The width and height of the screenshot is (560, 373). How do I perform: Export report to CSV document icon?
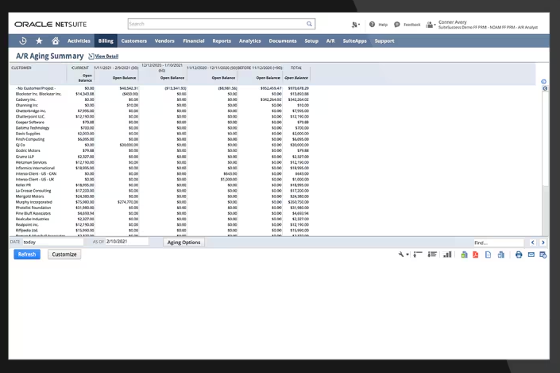click(x=488, y=254)
